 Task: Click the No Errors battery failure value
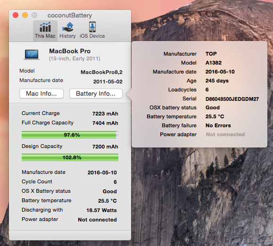(x=218, y=125)
